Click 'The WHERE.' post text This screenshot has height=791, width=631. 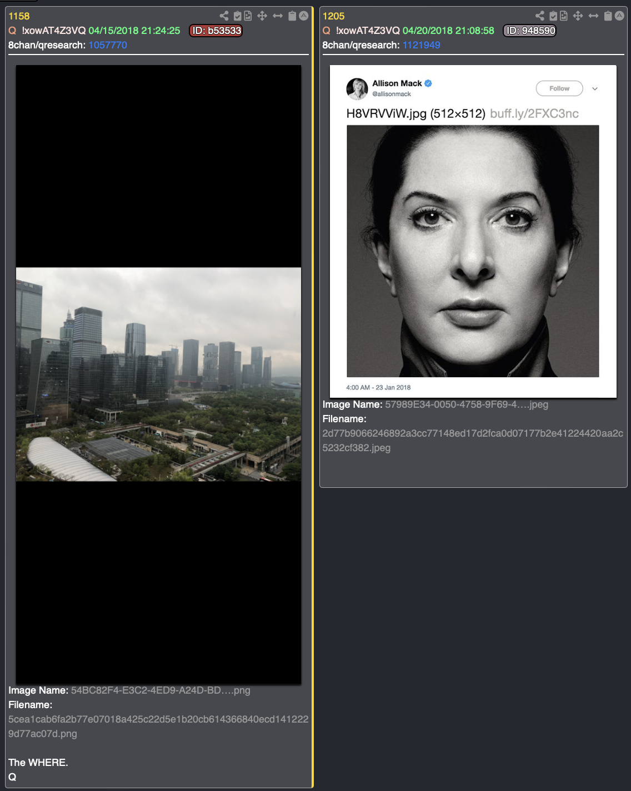(38, 763)
